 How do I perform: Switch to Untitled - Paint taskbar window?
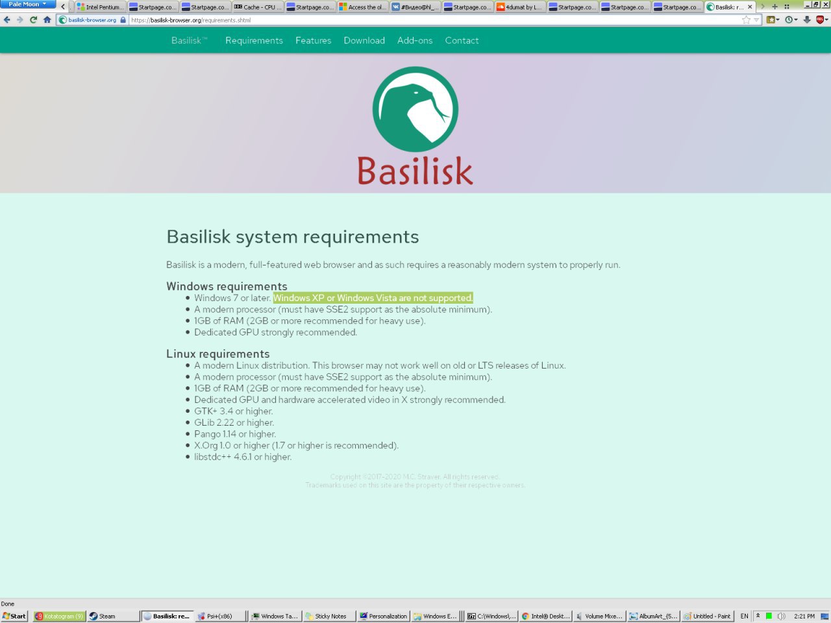coord(707,616)
